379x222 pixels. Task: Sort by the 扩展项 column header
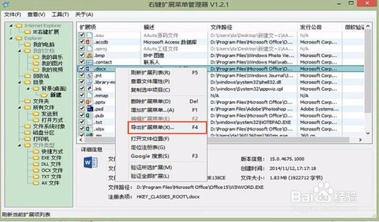pos(109,27)
